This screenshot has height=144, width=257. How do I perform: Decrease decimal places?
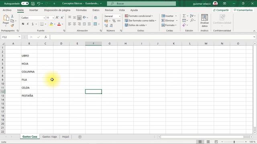coord(111,26)
